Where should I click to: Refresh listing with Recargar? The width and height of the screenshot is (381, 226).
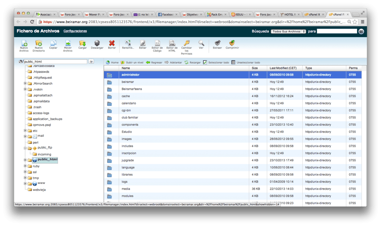(193, 62)
